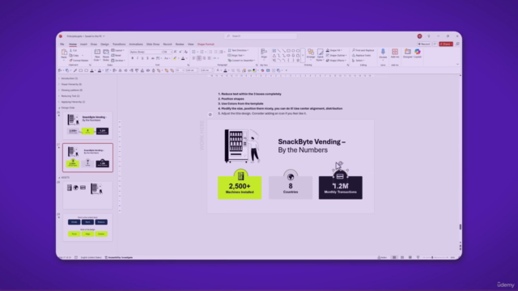
Task: Click the Copy button
Action: (74, 56)
